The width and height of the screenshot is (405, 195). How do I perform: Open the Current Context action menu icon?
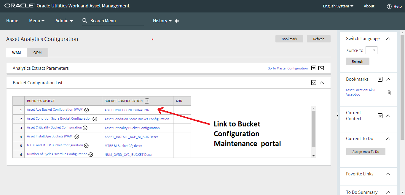tap(380, 116)
